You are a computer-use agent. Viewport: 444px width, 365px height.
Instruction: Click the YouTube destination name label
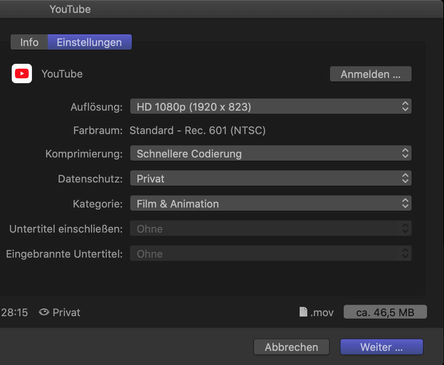click(62, 74)
